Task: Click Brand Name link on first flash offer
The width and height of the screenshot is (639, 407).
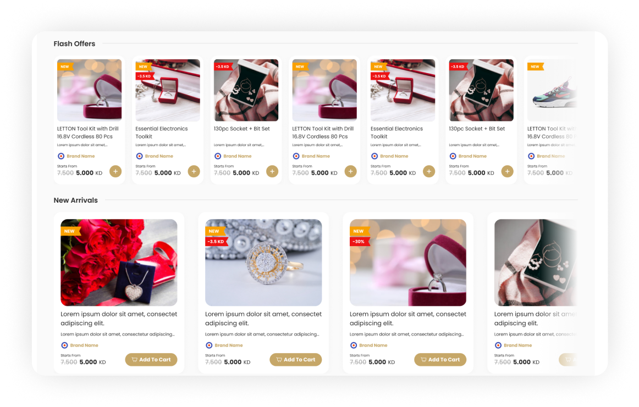Action: [x=81, y=156]
